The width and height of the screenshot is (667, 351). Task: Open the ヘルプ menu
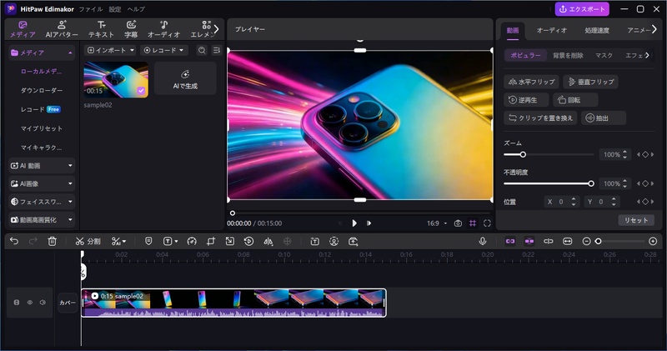pyautogui.click(x=136, y=9)
